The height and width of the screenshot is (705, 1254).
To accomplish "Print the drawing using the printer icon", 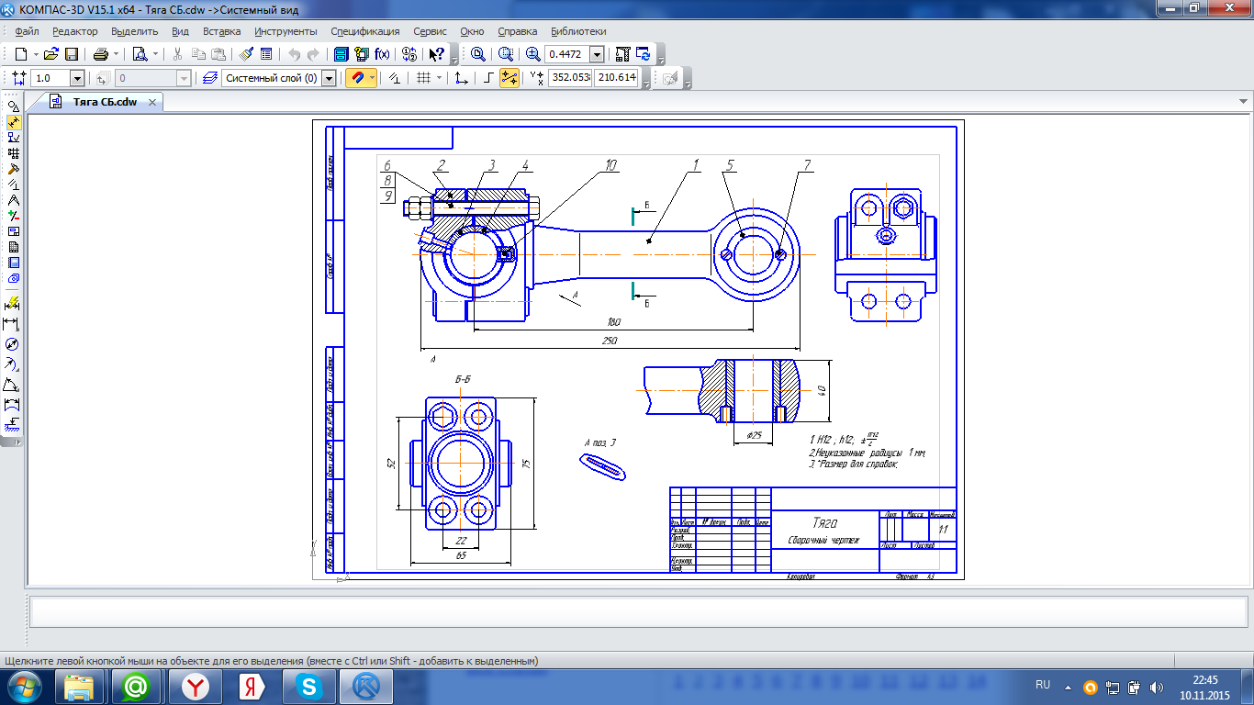I will click(101, 54).
